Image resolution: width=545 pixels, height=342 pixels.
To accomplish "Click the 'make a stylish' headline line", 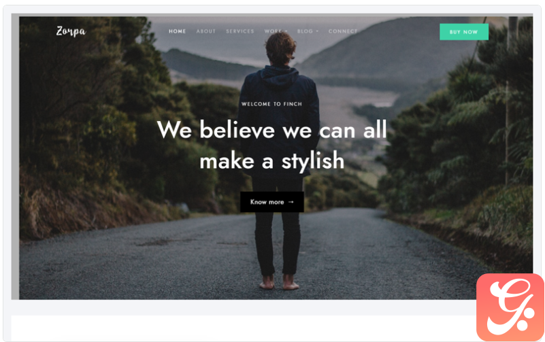I will [x=271, y=160].
